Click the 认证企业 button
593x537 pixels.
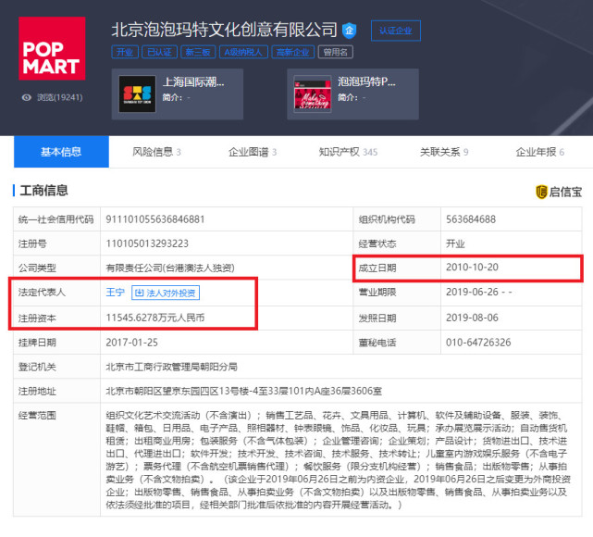tap(396, 31)
